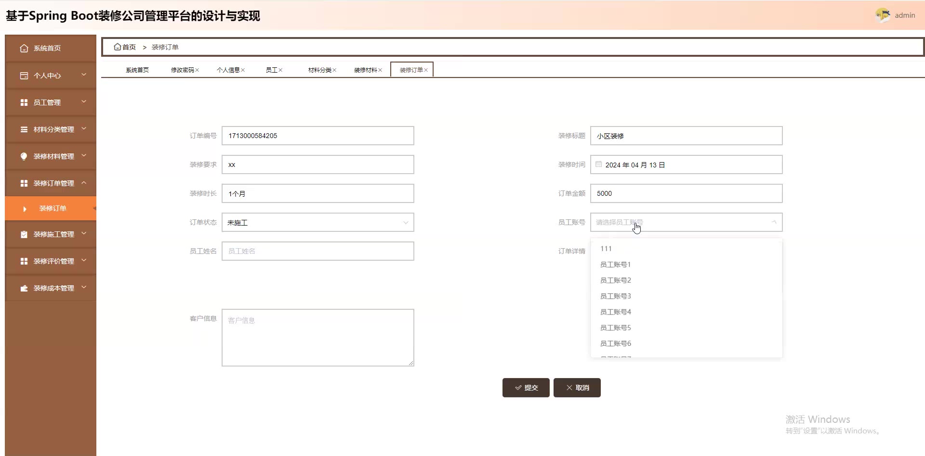The image size is (925, 456).
Task: Close the 员工 tab
Action: [x=280, y=70]
